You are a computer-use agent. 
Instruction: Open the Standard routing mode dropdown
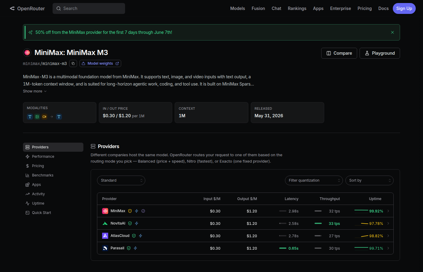click(x=121, y=180)
